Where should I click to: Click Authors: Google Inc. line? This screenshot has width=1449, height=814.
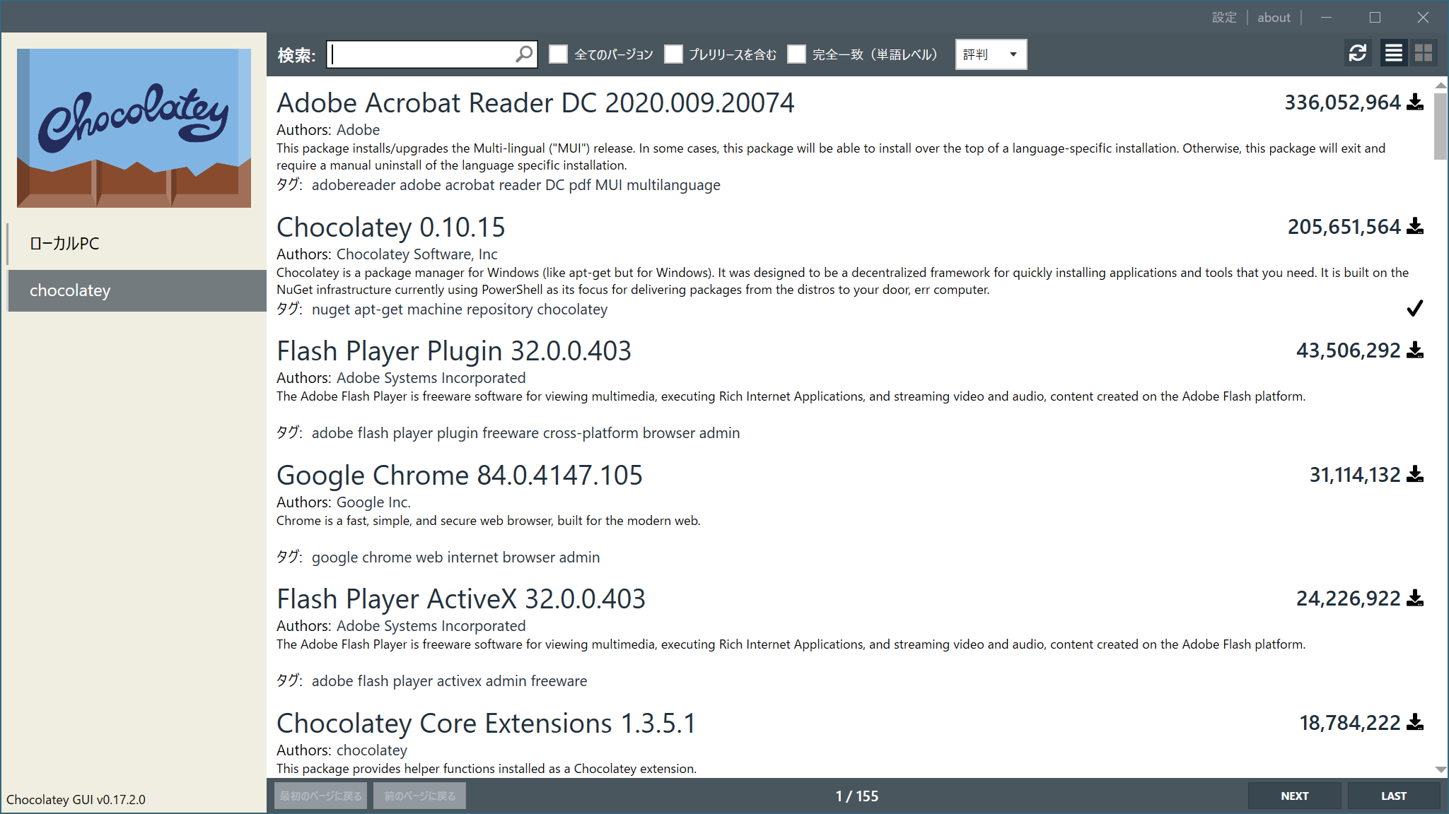(x=344, y=502)
